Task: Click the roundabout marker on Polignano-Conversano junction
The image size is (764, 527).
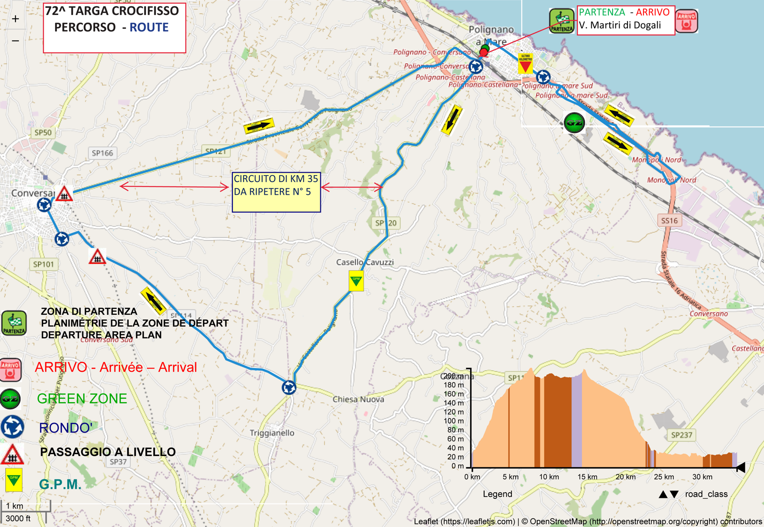Action: click(x=476, y=66)
